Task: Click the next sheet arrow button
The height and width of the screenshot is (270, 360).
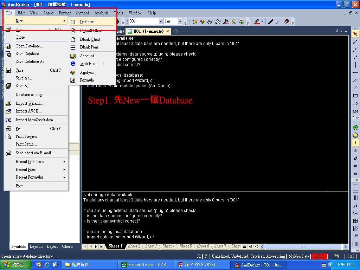Action: (x=96, y=246)
